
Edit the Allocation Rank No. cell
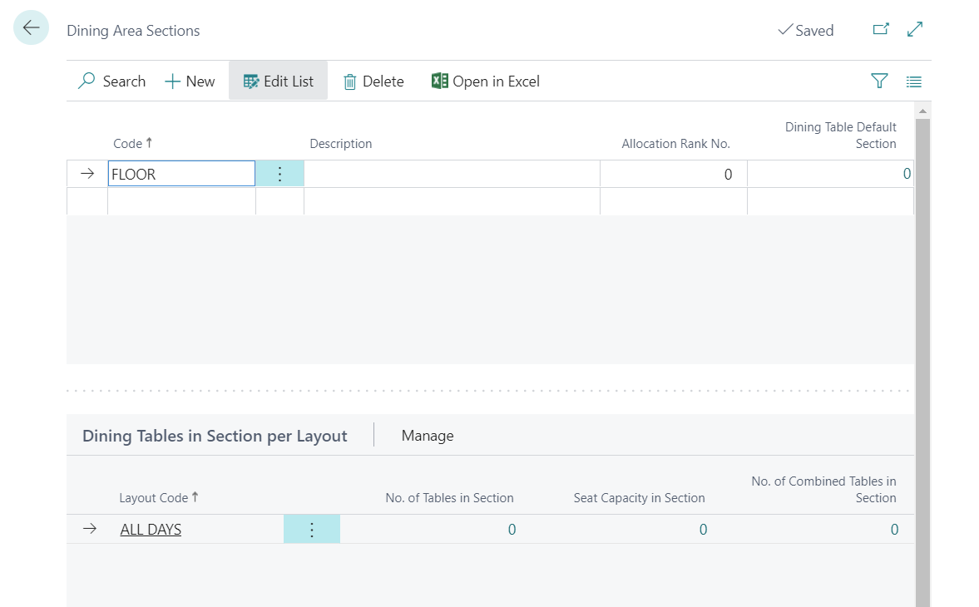[x=673, y=174]
